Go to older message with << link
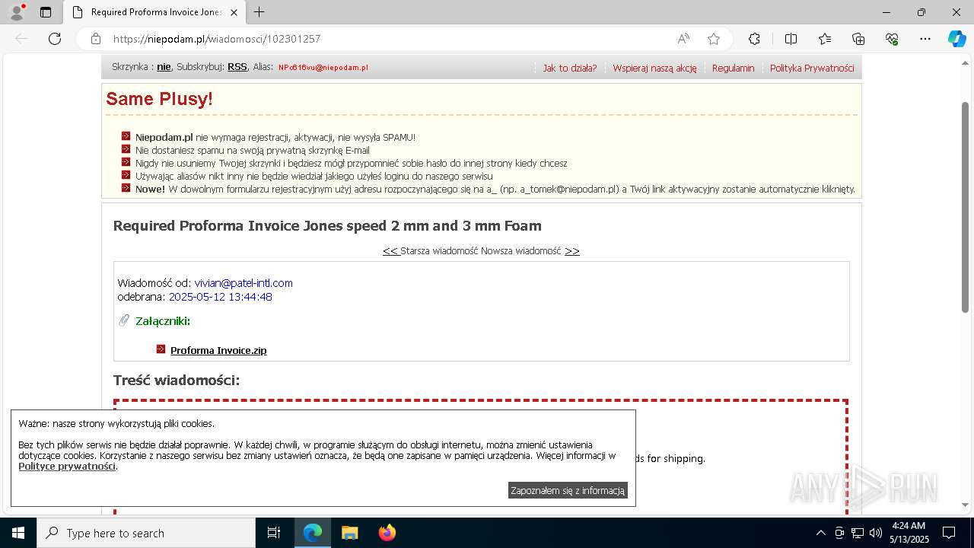Screen dimensions: 974x548 [x=390, y=250]
